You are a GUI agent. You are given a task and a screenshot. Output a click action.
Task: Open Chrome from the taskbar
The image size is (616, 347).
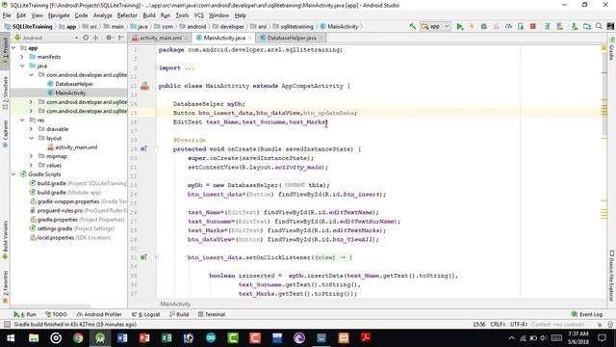pos(78,338)
